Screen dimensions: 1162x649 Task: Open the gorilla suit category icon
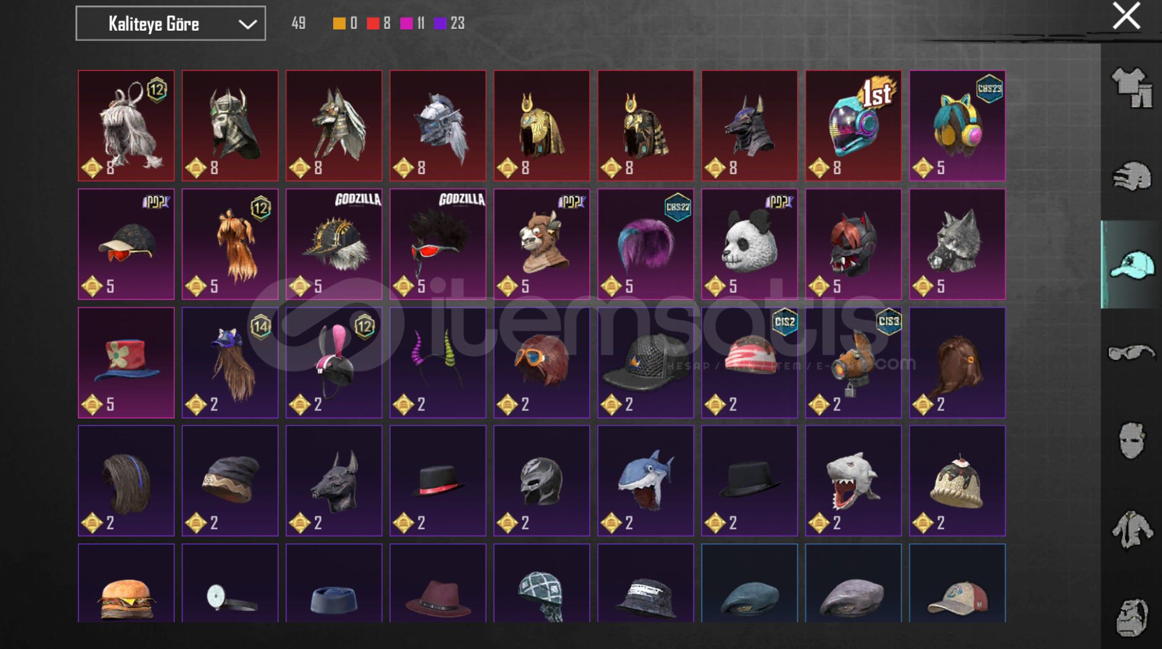[1132, 616]
